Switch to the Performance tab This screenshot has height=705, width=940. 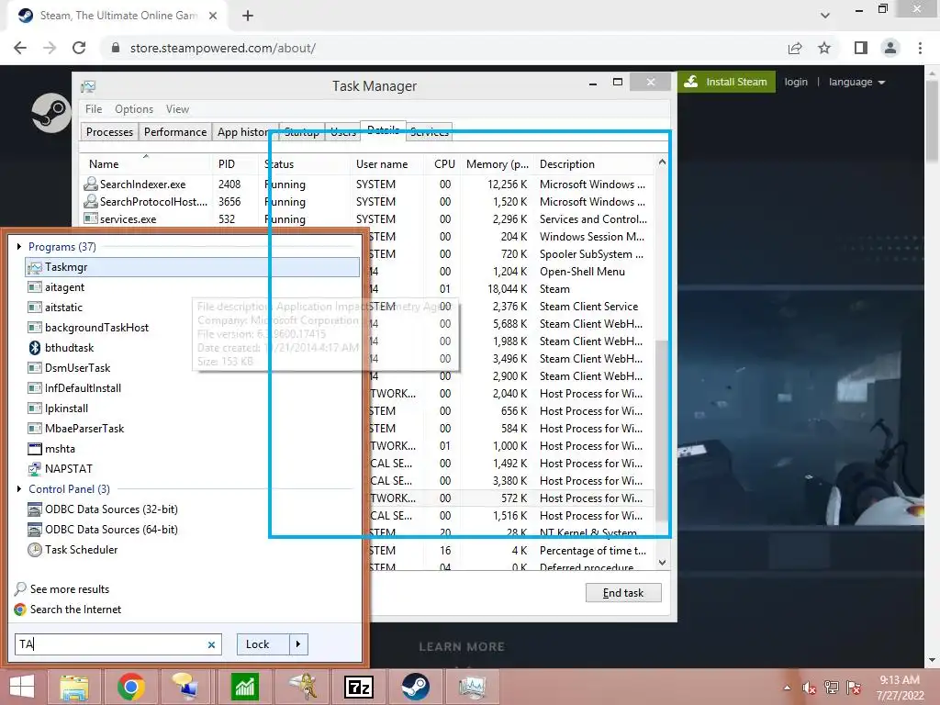175,132
